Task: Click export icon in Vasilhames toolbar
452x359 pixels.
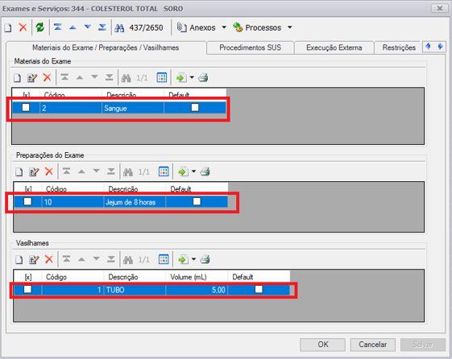Action: click(x=184, y=259)
